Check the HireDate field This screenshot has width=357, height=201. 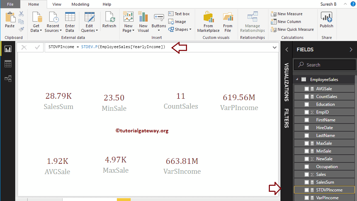[x=307, y=128]
